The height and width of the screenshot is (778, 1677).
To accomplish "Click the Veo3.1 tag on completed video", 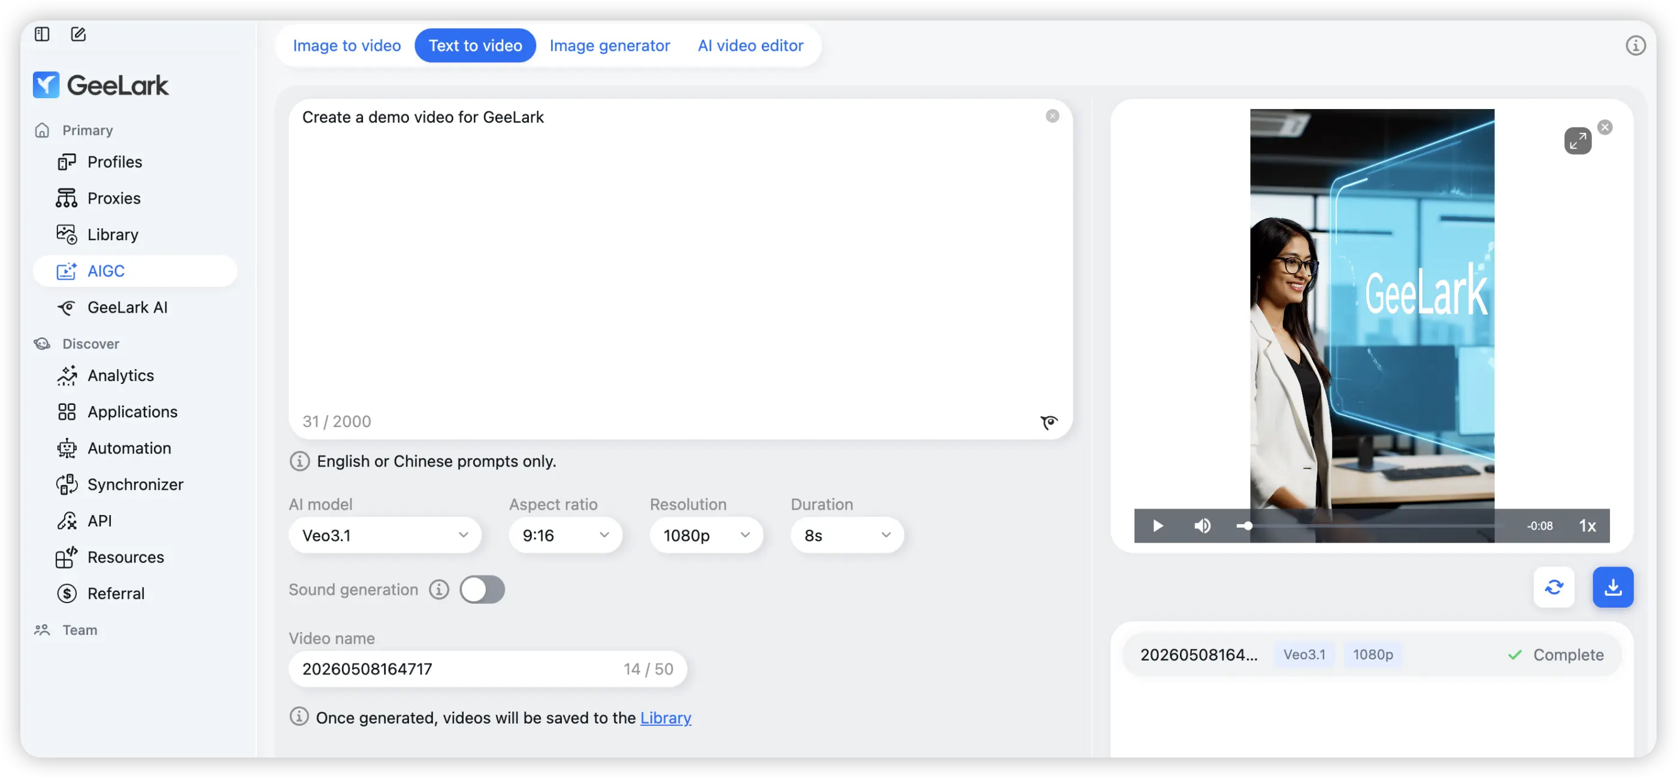I will click(1304, 655).
